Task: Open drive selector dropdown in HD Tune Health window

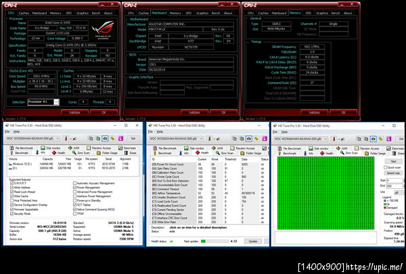Action: (176, 139)
